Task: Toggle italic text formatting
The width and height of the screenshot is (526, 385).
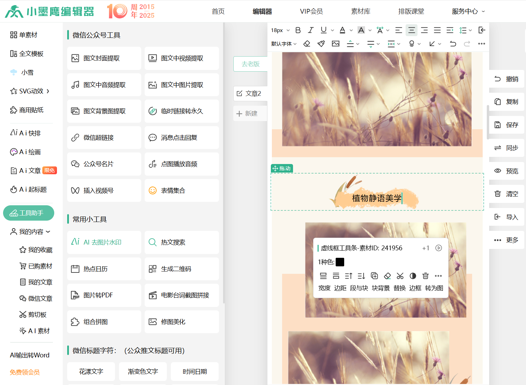Action: 310,30
